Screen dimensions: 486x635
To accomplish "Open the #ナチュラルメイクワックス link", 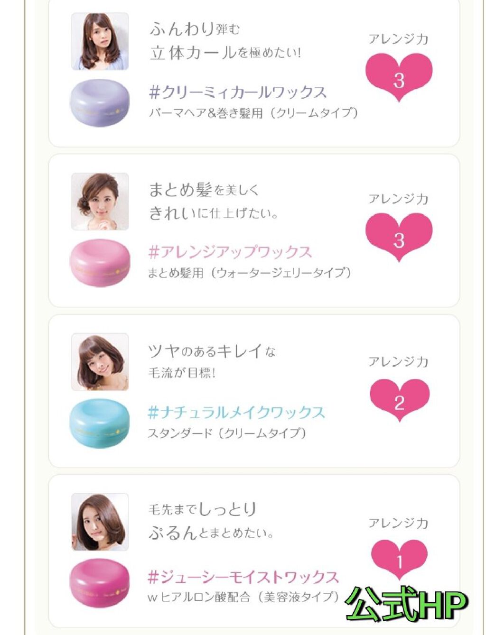I will click(236, 412).
